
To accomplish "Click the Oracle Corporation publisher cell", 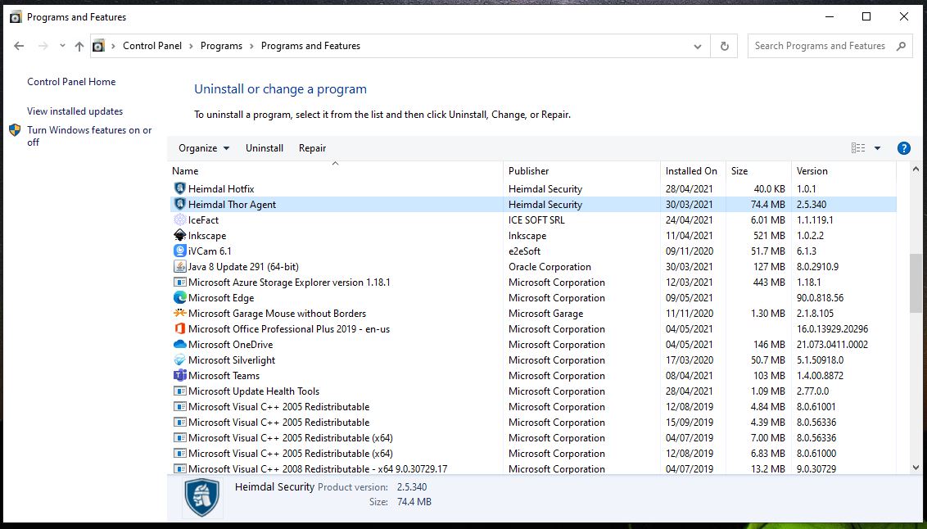I will pyautogui.click(x=549, y=267).
